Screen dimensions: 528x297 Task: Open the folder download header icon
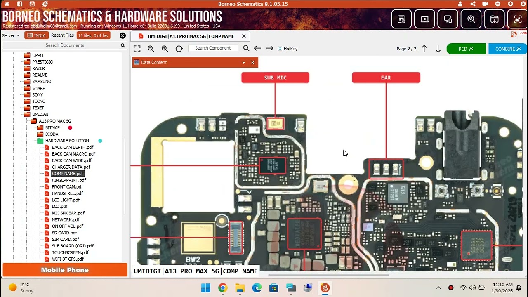pyautogui.click(x=494, y=19)
